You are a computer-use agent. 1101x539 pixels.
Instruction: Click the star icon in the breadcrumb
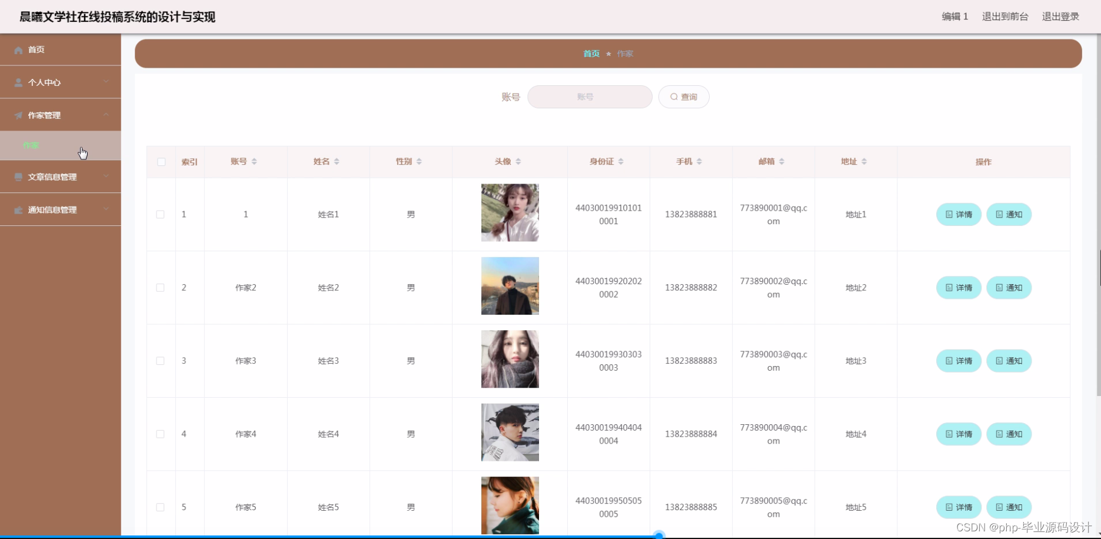610,54
